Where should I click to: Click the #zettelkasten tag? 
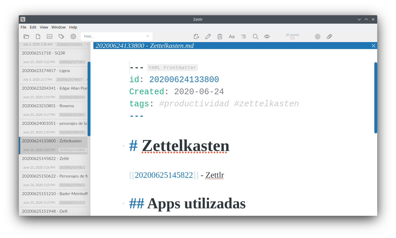(267, 104)
